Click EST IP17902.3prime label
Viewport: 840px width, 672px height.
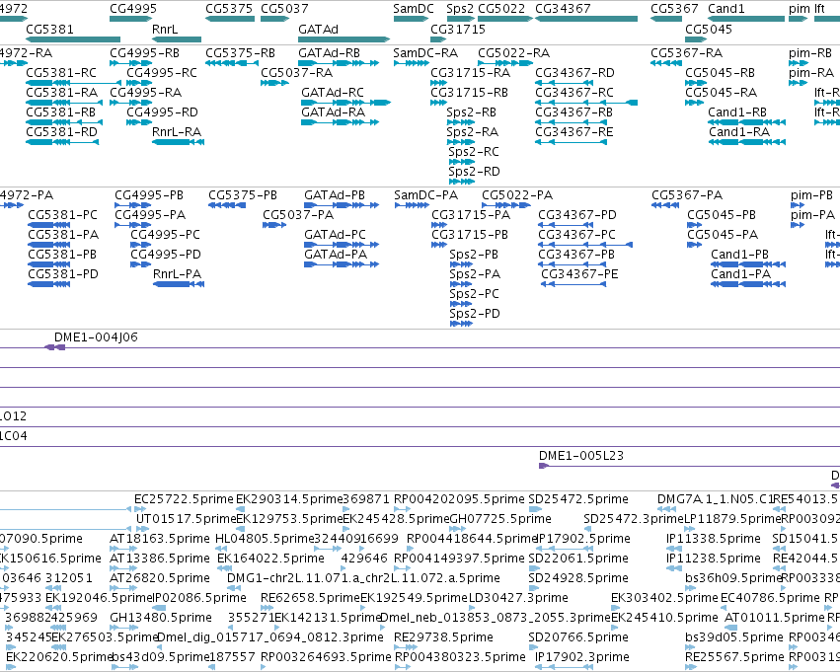point(582,657)
